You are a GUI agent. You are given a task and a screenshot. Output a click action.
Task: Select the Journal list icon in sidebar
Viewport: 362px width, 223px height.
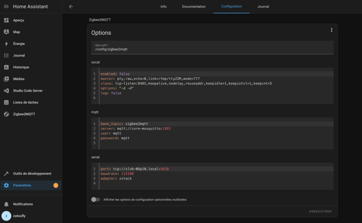[6, 55]
